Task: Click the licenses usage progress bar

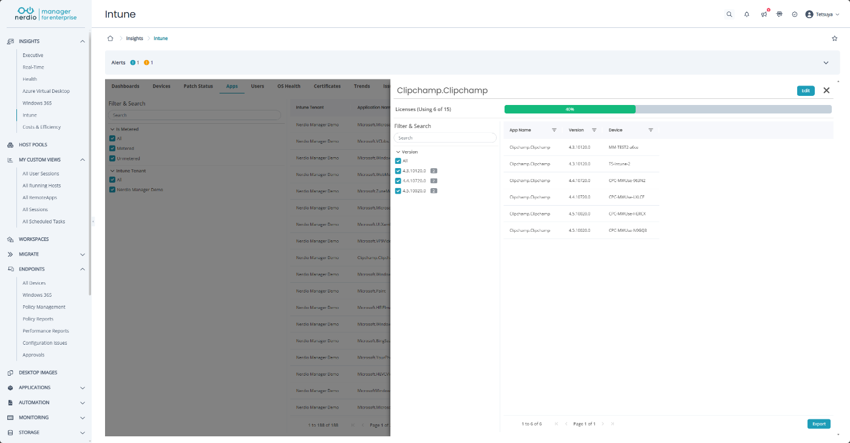Action: tap(668, 109)
